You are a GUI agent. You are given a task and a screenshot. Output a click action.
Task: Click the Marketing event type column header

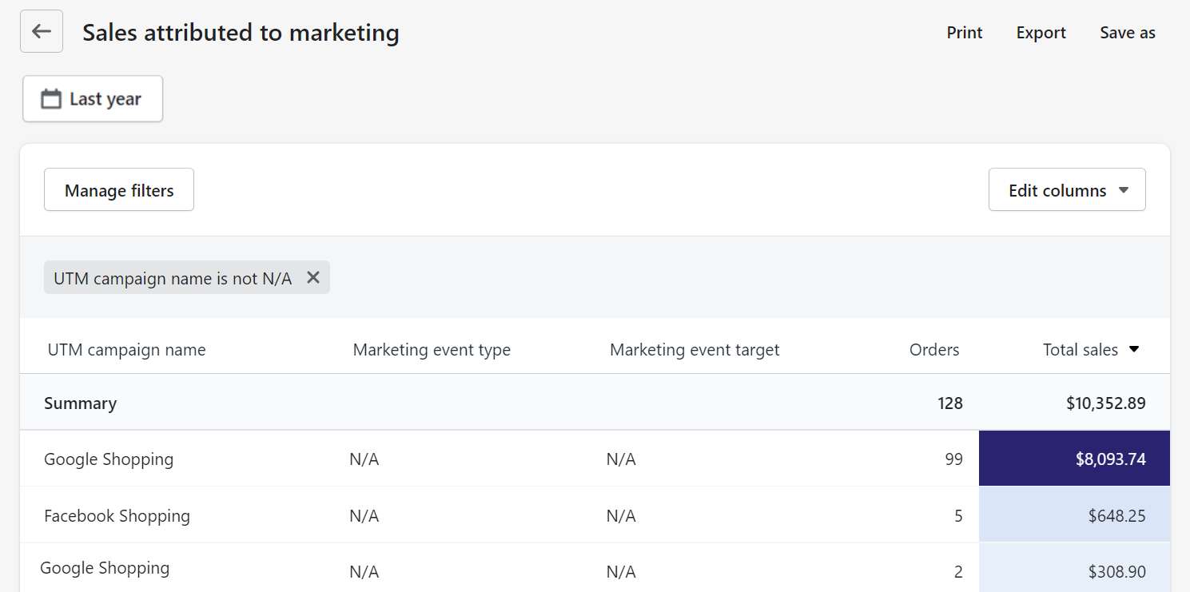(432, 349)
